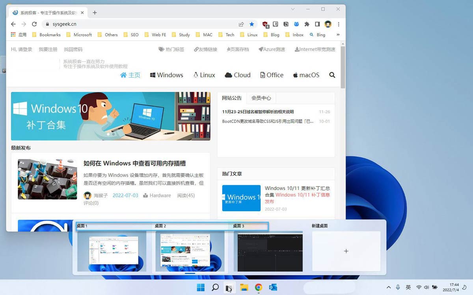
Task: Click the site search magnifier icon
Action: 332,75
